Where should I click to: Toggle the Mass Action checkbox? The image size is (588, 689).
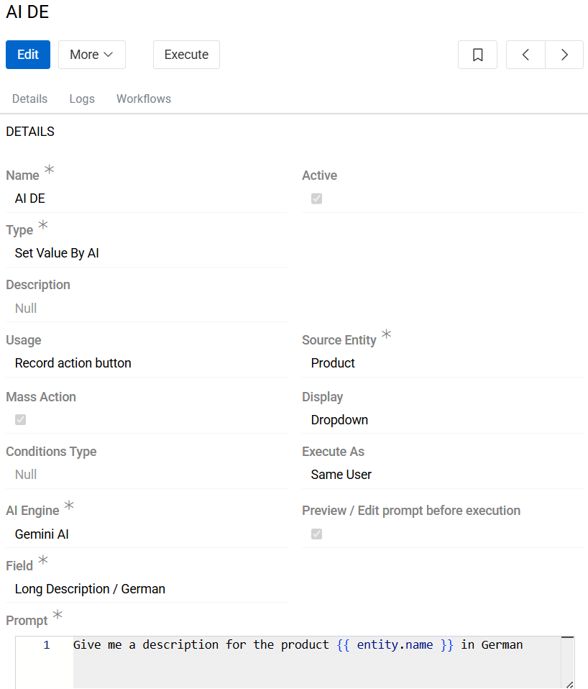tap(20, 419)
